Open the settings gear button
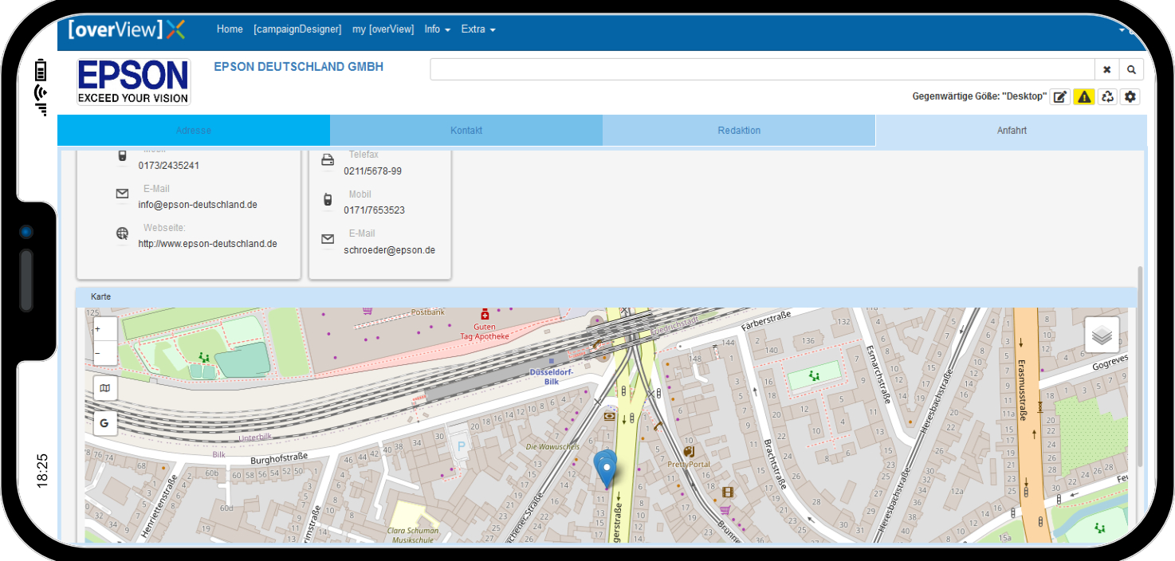The image size is (1175, 561). tap(1130, 96)
